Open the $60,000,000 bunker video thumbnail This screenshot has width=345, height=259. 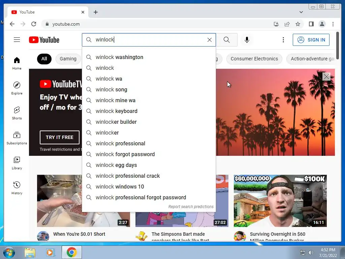280,201
